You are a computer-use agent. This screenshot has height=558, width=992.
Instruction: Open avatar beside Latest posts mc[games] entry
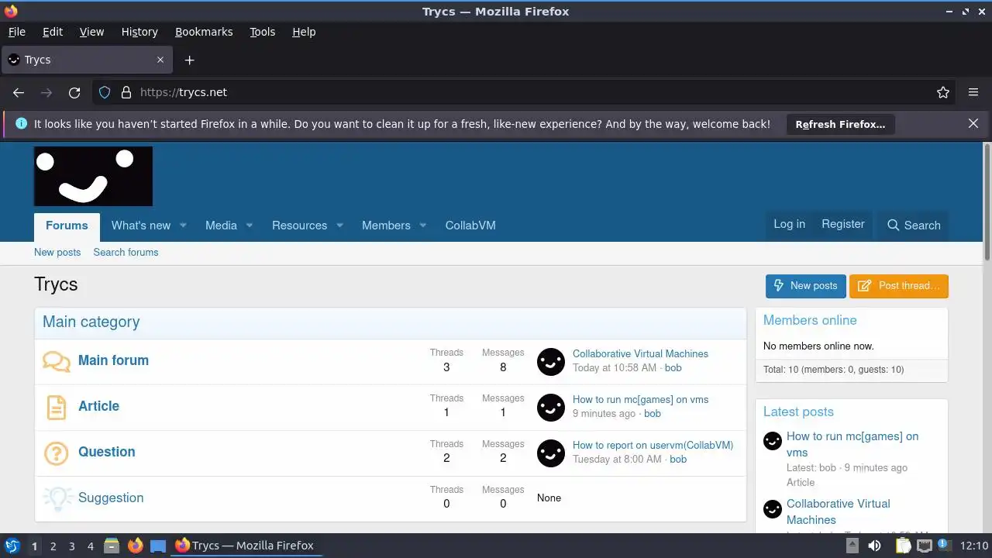[x=773, y=441]
